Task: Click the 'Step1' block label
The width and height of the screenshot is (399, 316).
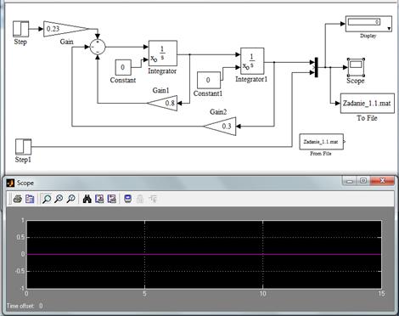Action: point(23,160)
